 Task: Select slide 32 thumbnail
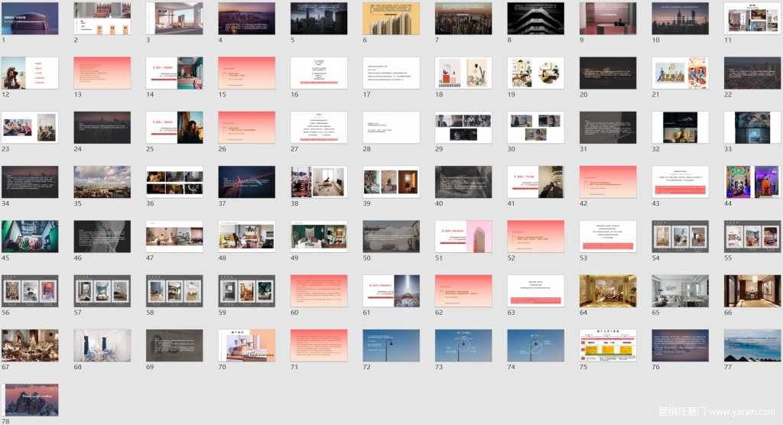point(680,128)
